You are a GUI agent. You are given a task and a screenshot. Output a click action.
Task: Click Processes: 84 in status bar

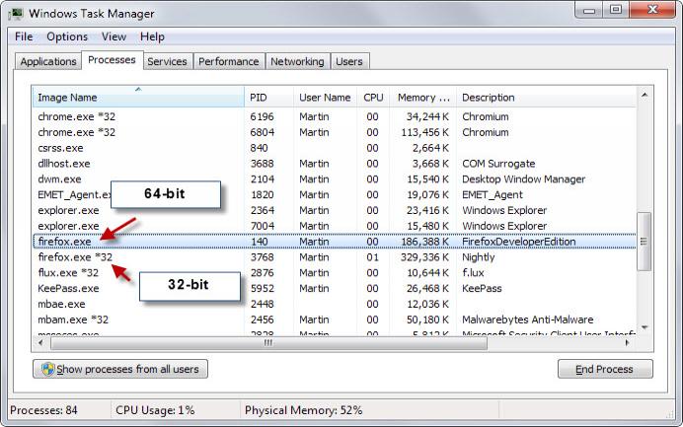pos(43,410)
